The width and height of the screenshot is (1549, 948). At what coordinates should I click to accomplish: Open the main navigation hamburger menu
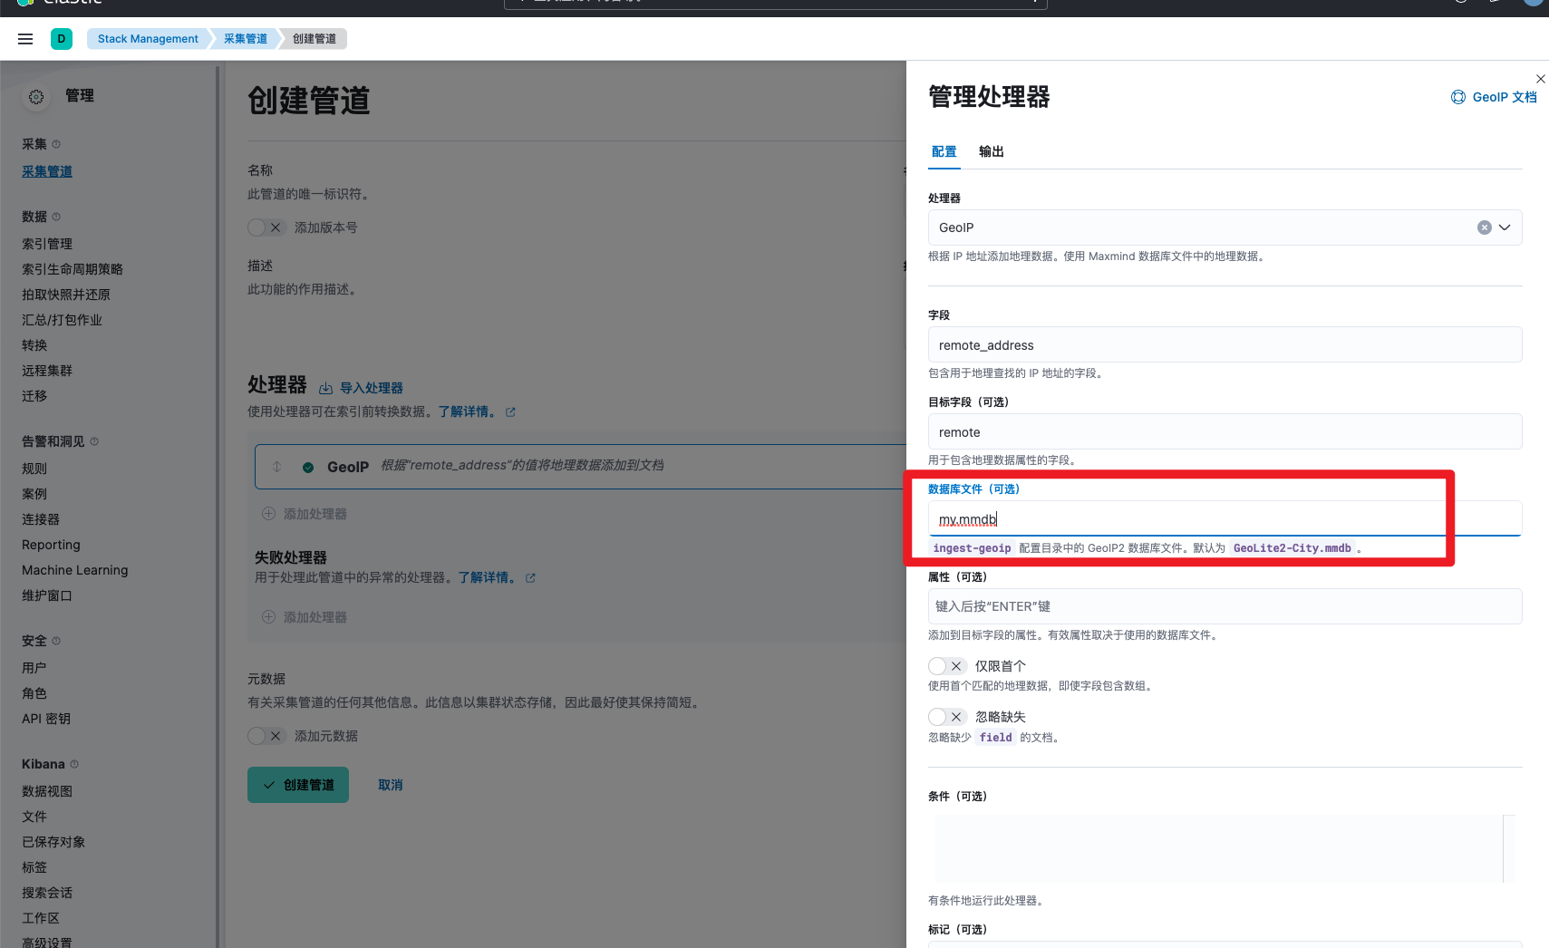click(x=24, y=38)
